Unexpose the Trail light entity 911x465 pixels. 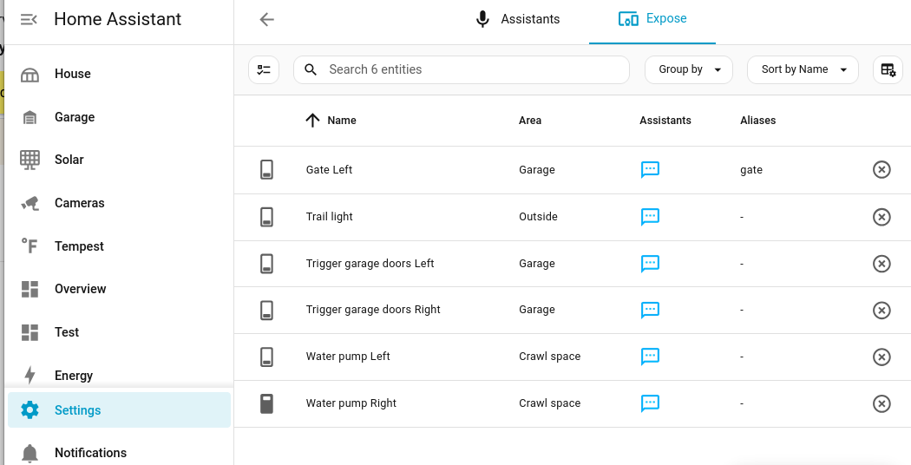tap(882, 217)
